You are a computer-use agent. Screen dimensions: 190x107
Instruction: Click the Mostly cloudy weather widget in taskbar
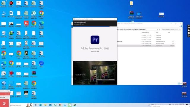point(158,105)
